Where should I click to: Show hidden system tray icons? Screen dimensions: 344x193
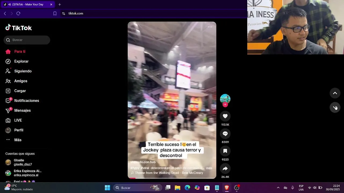pyautogui.click(x=278, y=188)
